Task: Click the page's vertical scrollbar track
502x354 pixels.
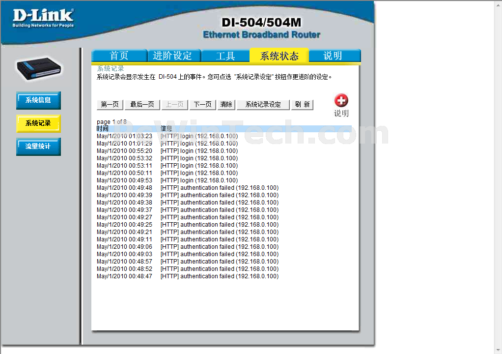Action: [499, 177]
